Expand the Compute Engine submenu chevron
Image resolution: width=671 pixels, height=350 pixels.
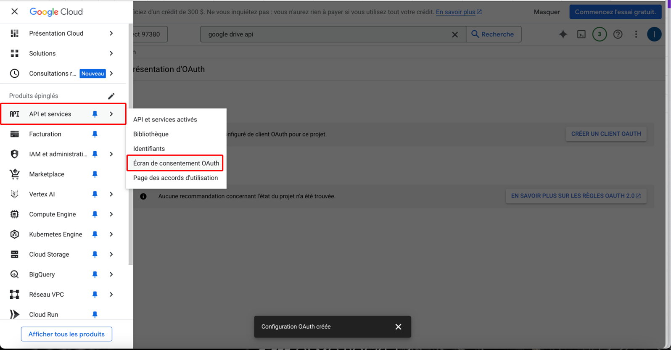coord(111,214)
